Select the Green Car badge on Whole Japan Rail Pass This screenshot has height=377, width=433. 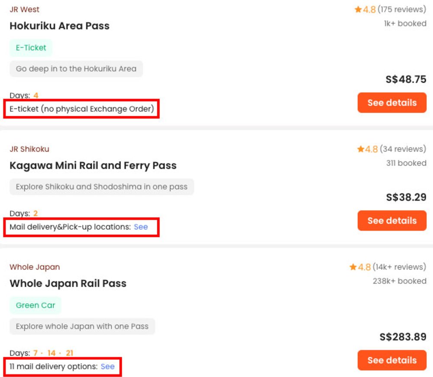coord(36,305)
